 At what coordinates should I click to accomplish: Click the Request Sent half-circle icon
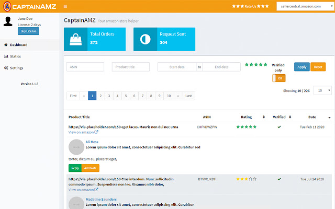[x=145, y=39]
